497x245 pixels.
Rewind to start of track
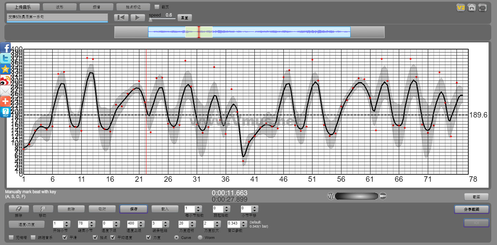coord(121,17)
